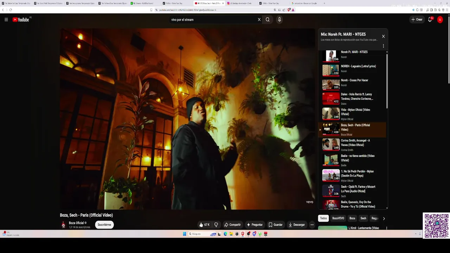Switch to the Google search tab

point(305,3)
